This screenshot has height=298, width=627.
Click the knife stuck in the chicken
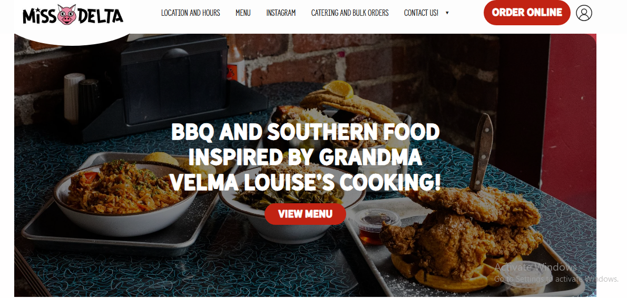pyautogui.click(x=481, y=153)
